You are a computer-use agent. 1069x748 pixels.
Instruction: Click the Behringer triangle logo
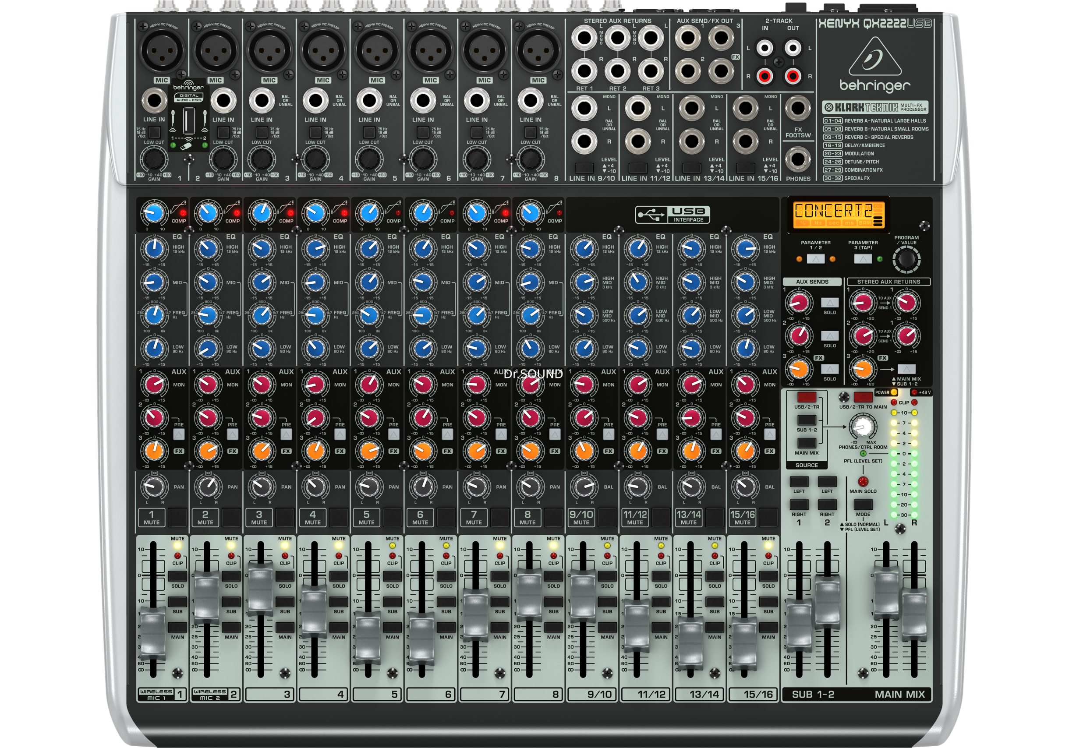[874, 56]
